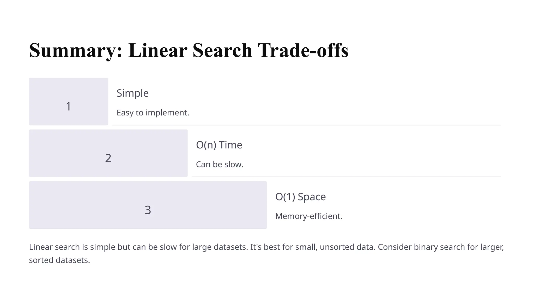This screenshot has width=534, height=300.
Task: Click the divider line under "Easy to implement."
Action: pyautogui.click(x=306, y=125)
